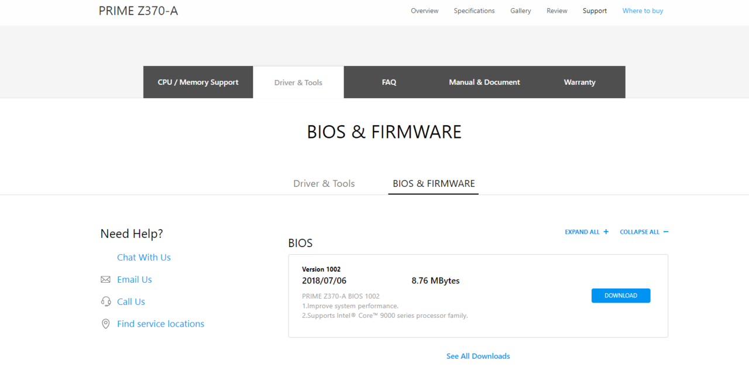Click the Call Us link
Image resolution: width=749 pixels, height=378 pixels.
[131, 302]
